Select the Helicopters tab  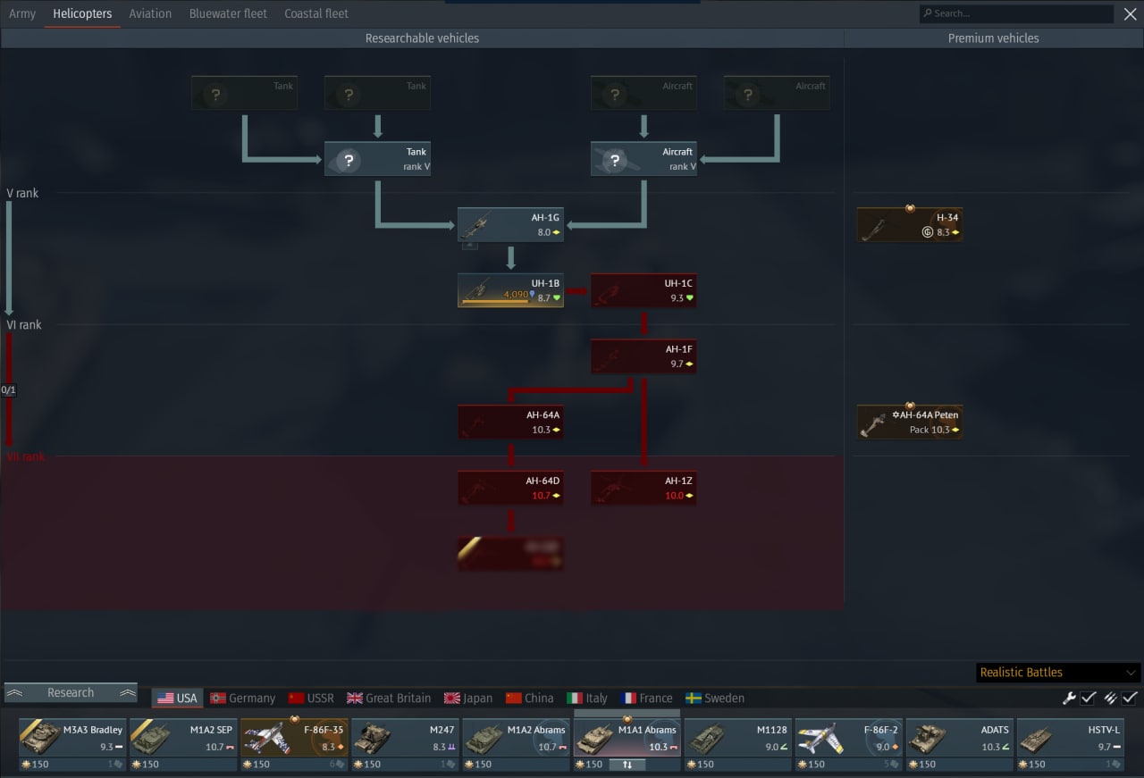point(82,13)
